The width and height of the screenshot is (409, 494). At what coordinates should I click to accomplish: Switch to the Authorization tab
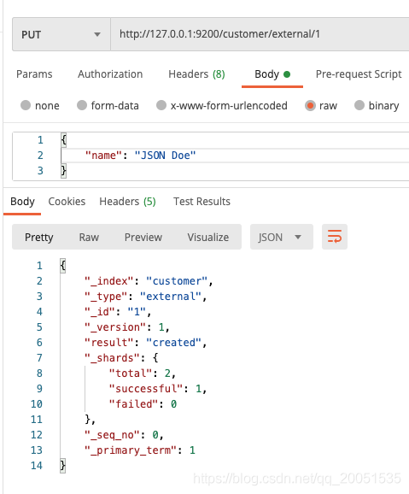(110, 74)
